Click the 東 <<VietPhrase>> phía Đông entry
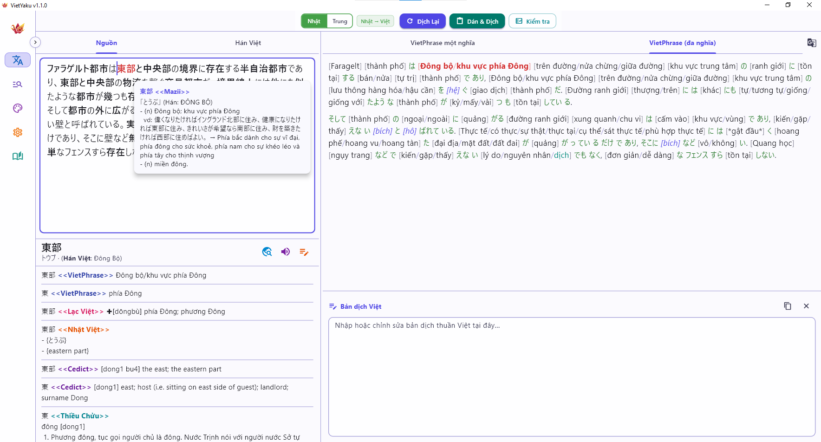 (x=177, y=293)
